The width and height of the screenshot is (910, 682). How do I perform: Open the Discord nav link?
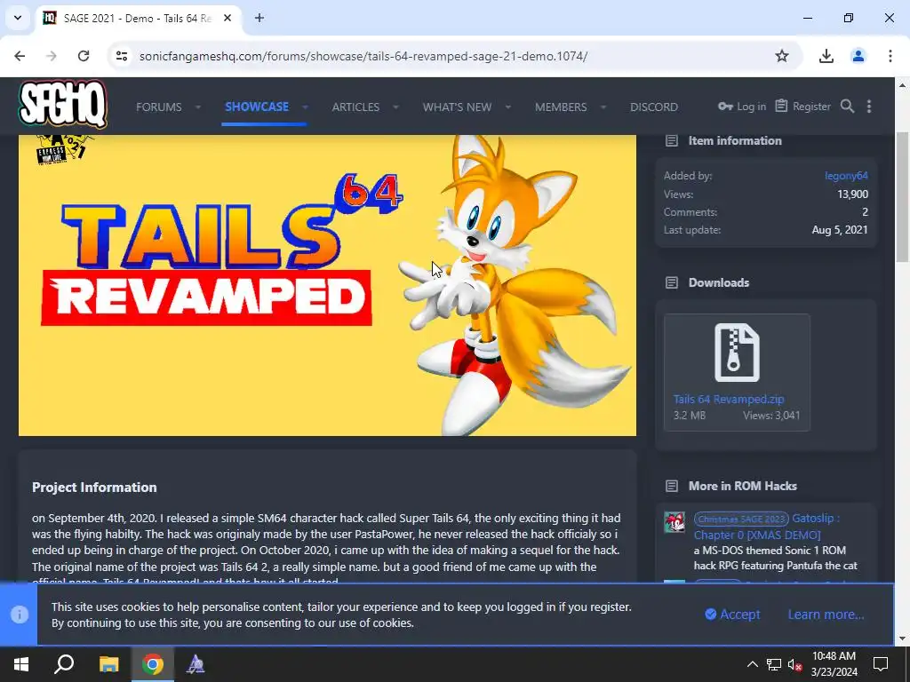coord(654,107)
